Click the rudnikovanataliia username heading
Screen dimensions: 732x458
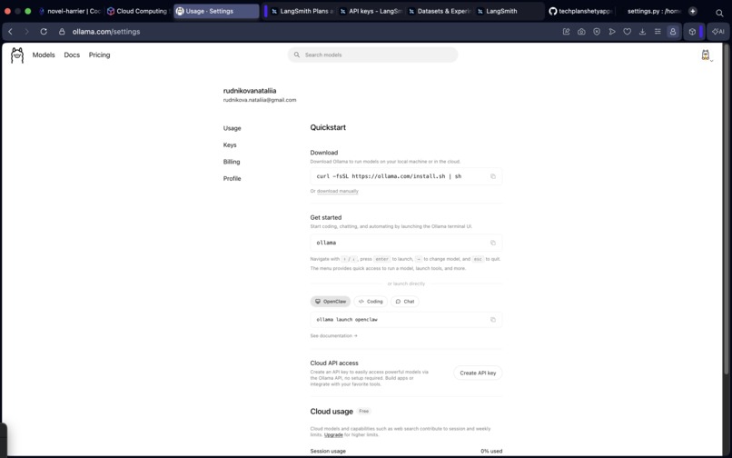tap(250, 91)
